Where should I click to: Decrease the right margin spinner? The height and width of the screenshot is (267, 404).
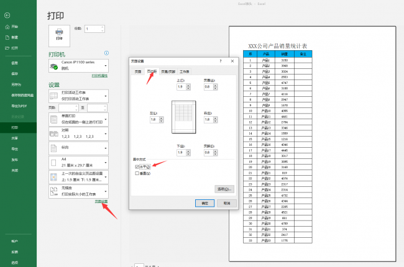click(216, 121)
